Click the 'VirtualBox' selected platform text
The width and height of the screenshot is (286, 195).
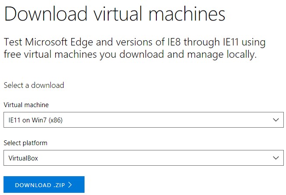(x=23, y=158)
